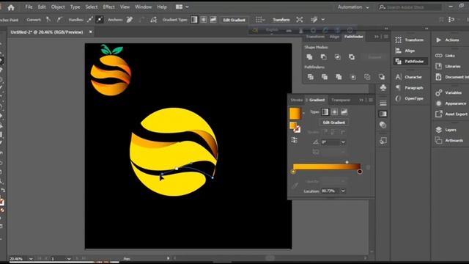Select the Untitled-2 document tab
The width and height of the screenshot is (469, 264).
(46, 32)
